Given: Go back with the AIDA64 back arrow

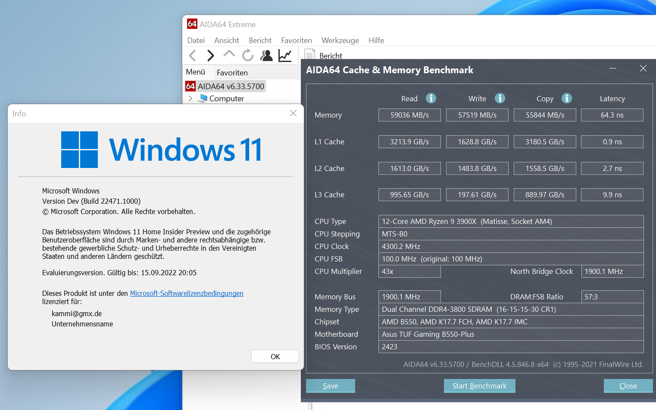Looking at the screenshot, I should pyautogui.click(x=193, y=56).
